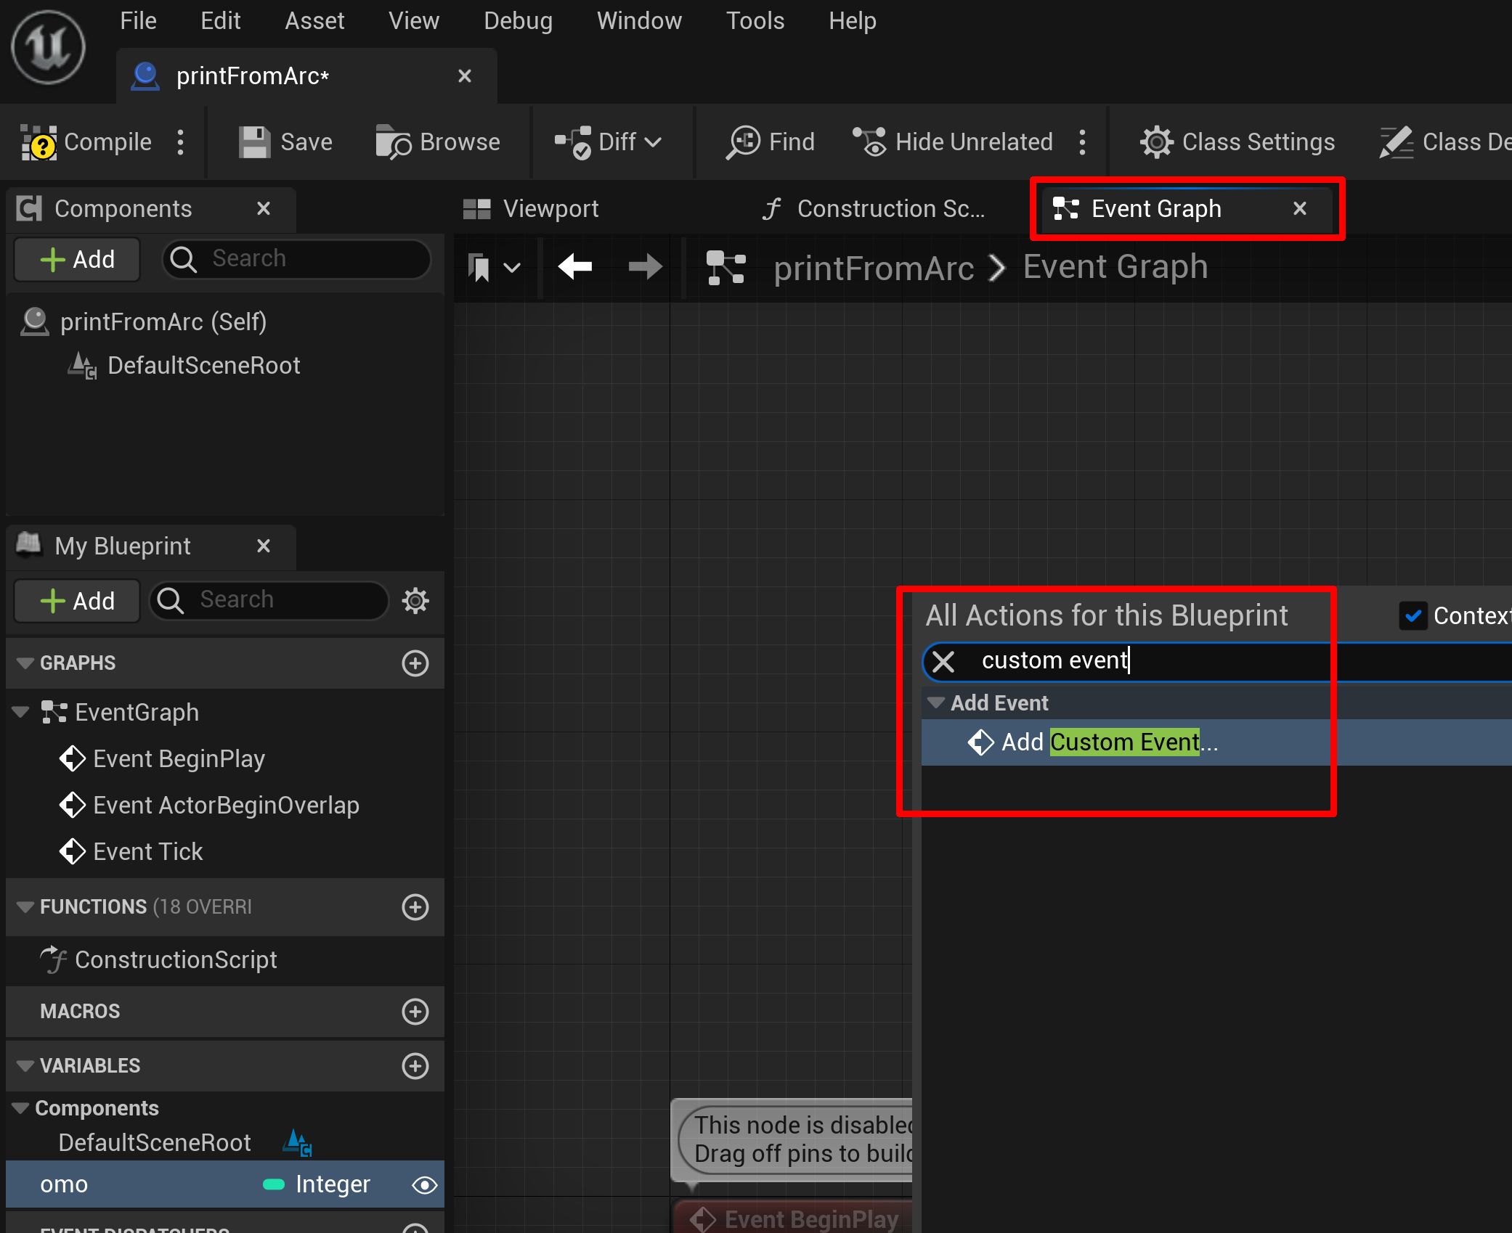Click the Browse asset icon
1512x1233 pixels.
(391, 142)
